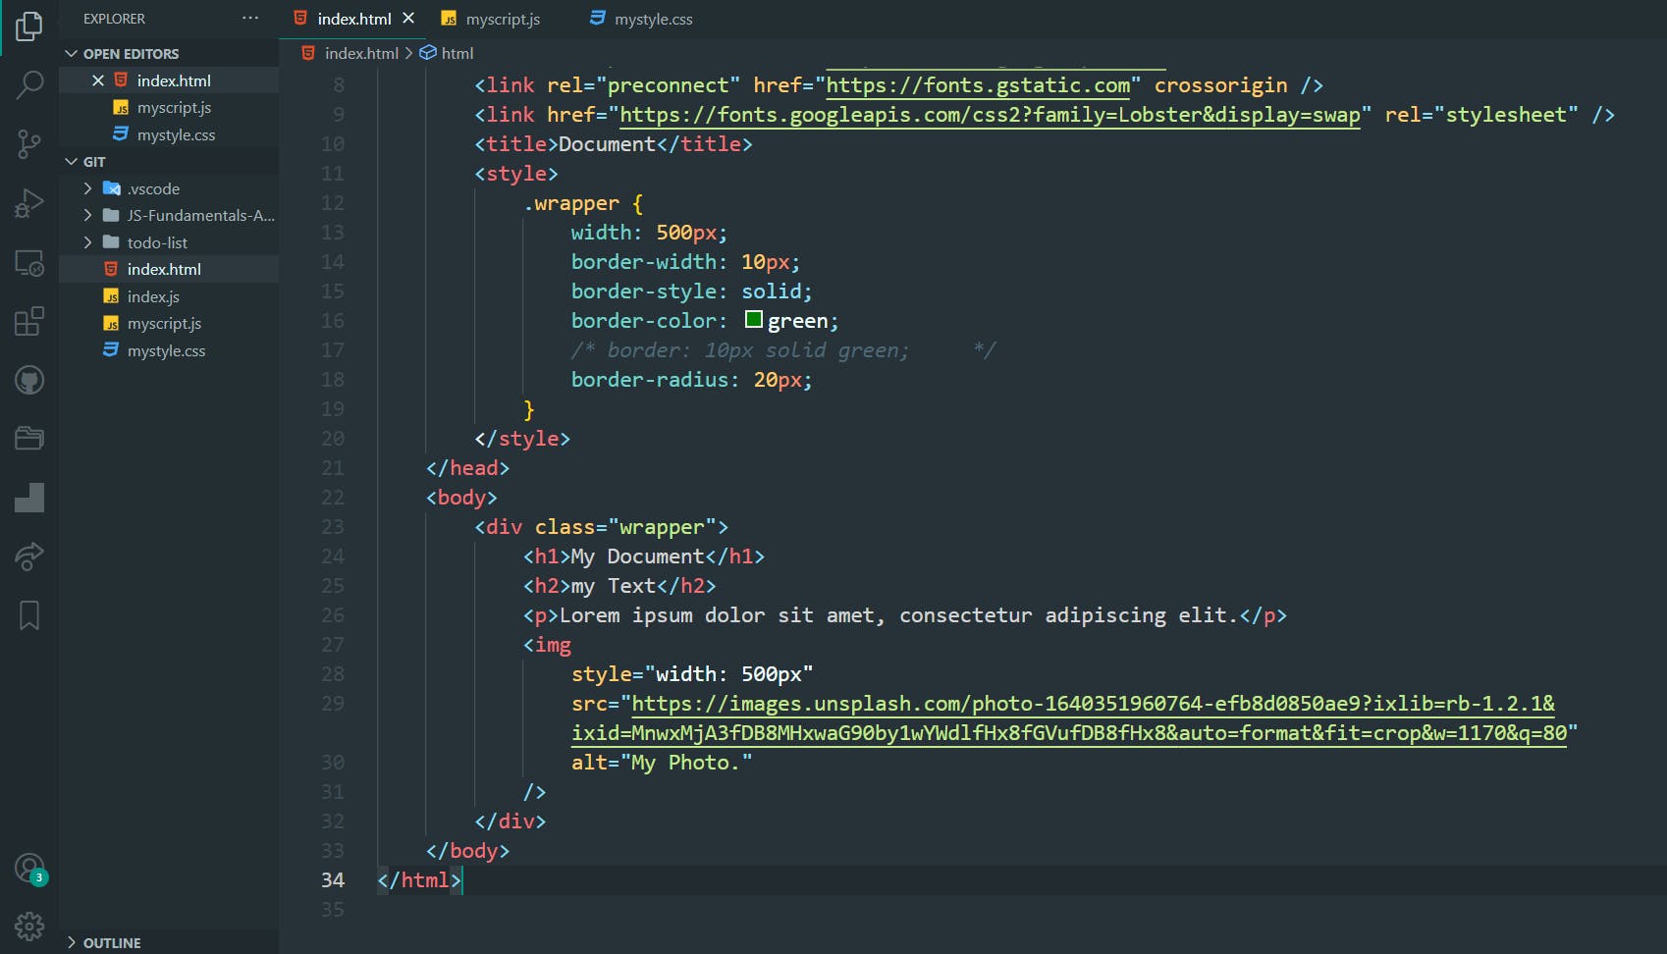Open the Search view icon
Image resolution: width=1667 pixels, height=954 pixels.
pyautogui.click(x=29, y=85)
